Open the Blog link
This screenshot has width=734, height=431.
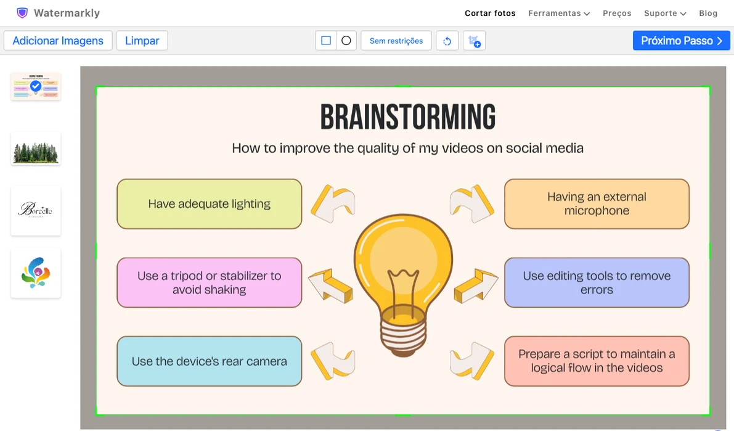coord(708,13)
